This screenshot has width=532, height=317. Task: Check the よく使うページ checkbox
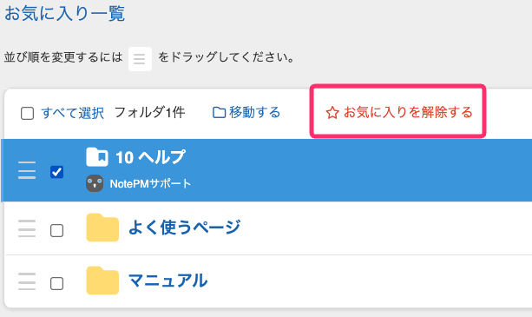tap(56, 230)
